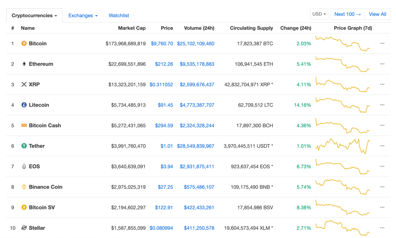Click the EOS logo icon
The width and height of the screenshot is (396, 238).
click(24, 167)
